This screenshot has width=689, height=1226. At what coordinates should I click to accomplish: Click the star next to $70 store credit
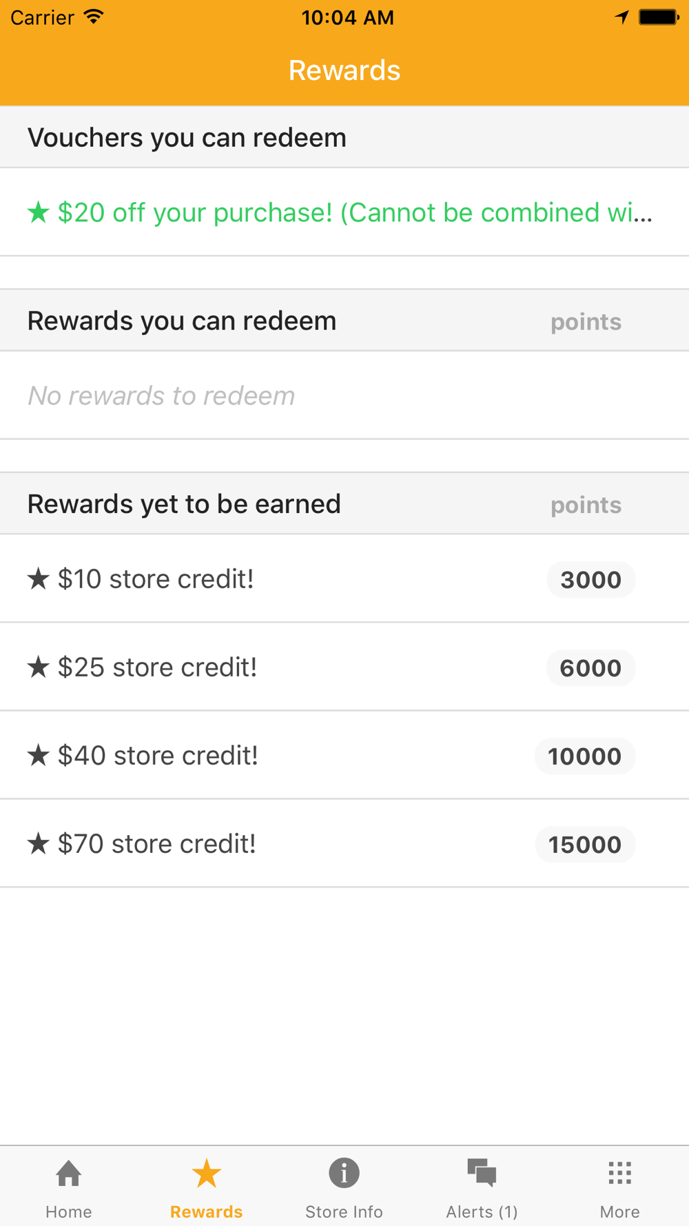(x=39, y=843)
